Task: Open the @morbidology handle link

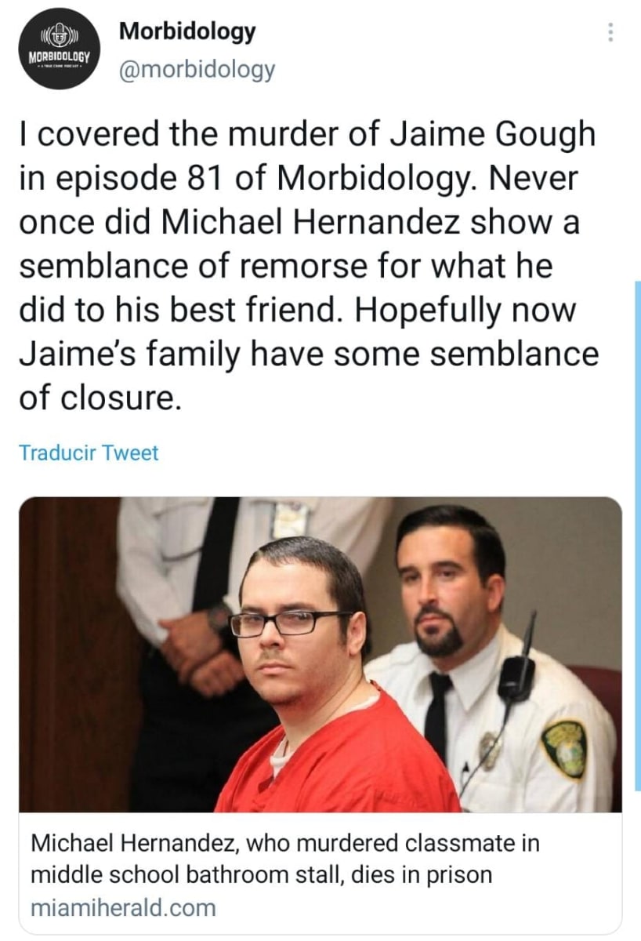Action: coord(197,70)
